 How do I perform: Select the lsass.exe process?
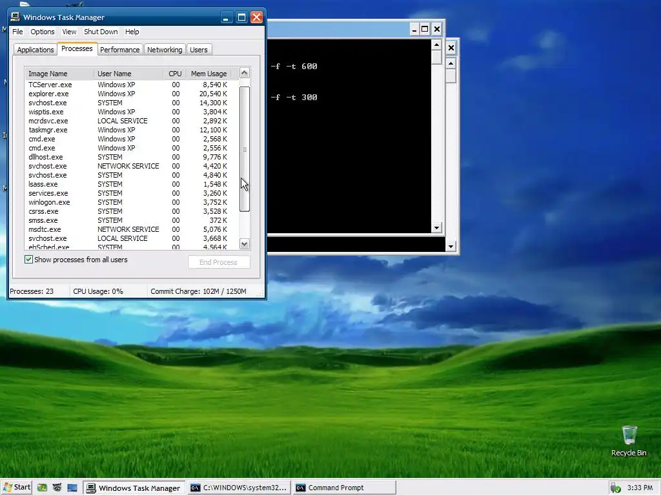tap(128, 184)
